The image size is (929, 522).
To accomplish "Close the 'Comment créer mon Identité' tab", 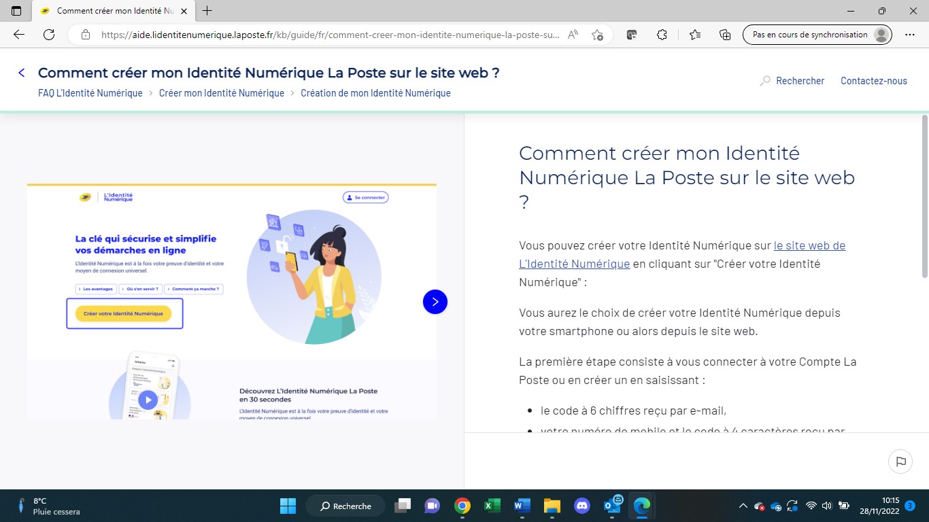I will tap(184, 11).
